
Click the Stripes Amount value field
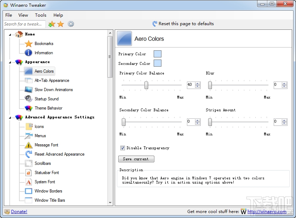click(x=278, y=122)
